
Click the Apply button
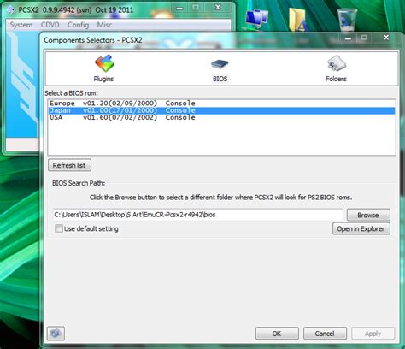coord(373,334)
